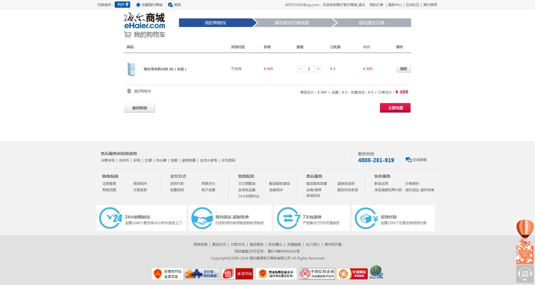Click the 友情链接 footer link
The height and width of the screenshot is (285, 535).
[x=294, y=245]
